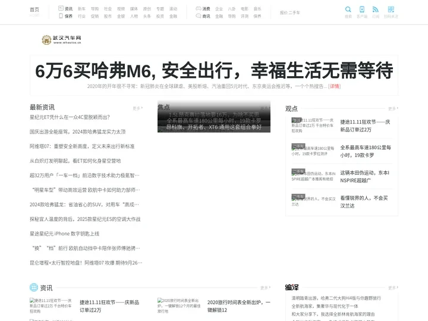This screenshot has height=321, width=428.
Task: Open 观点 article 看懂锐界的人 不会买汉兰达
Action: [364, 202]
